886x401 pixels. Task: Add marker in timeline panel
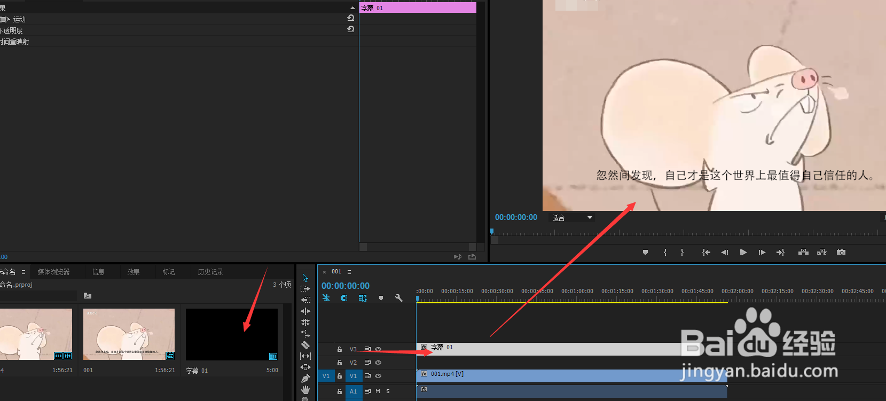click(x=381, y=298)
